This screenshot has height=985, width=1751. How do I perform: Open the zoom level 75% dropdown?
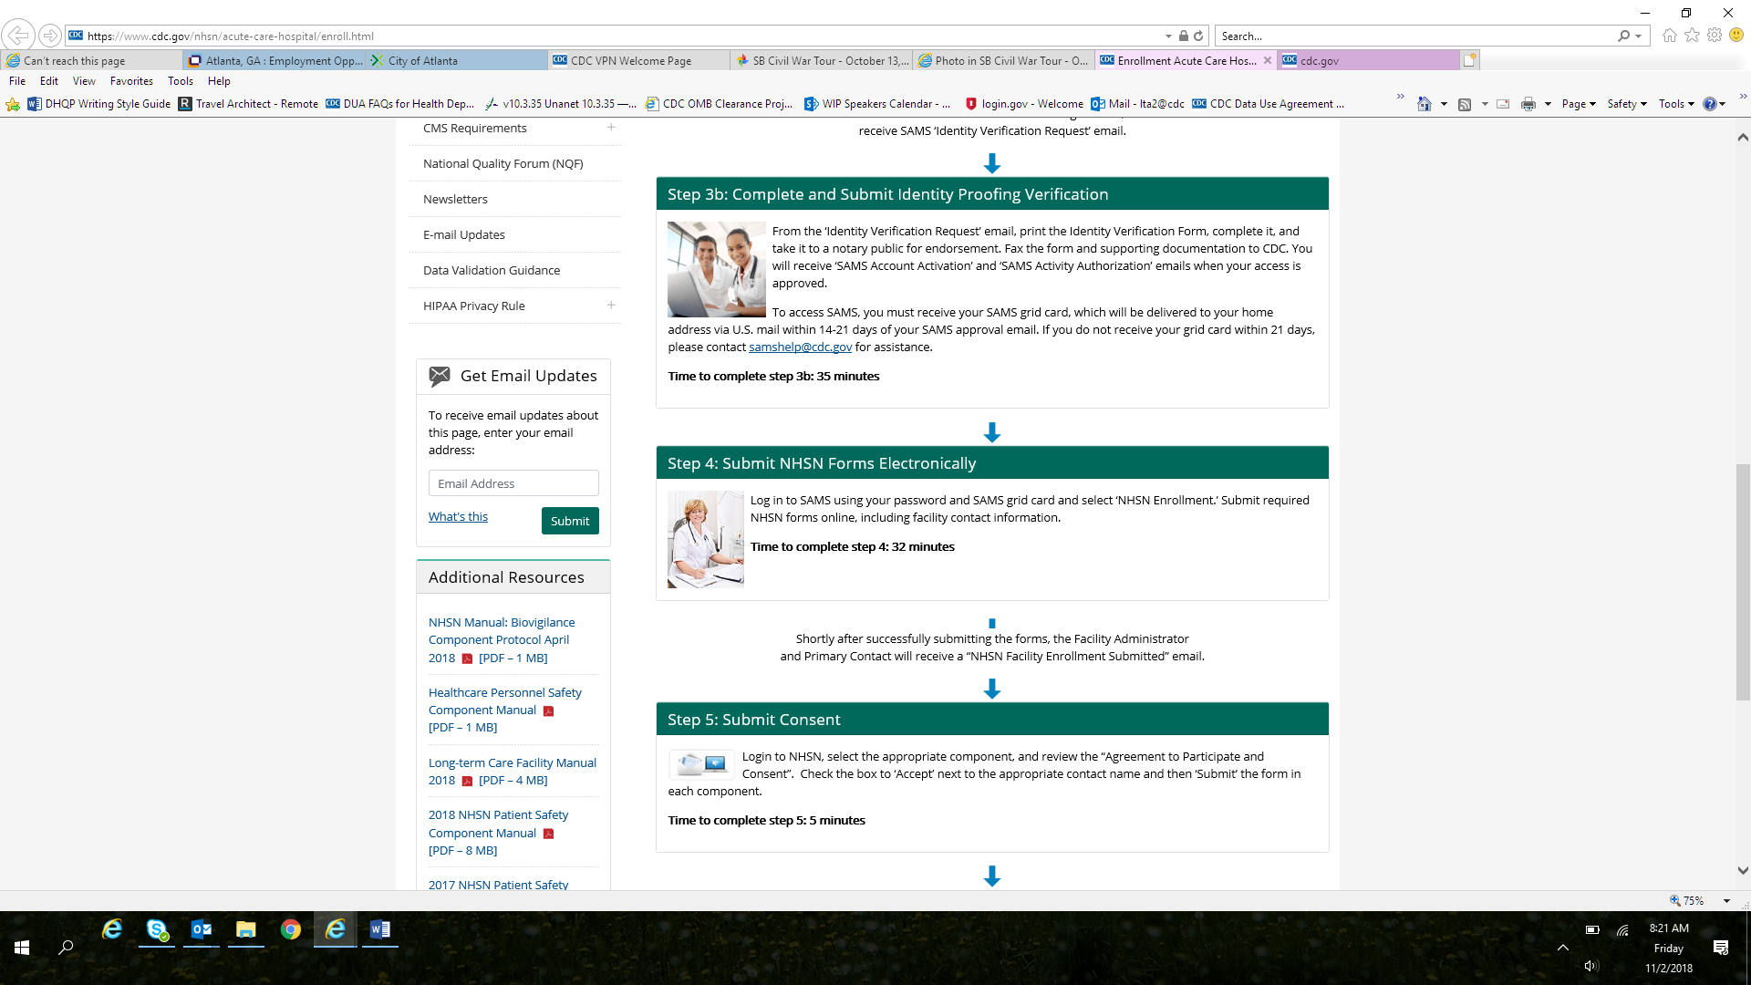1726,900
